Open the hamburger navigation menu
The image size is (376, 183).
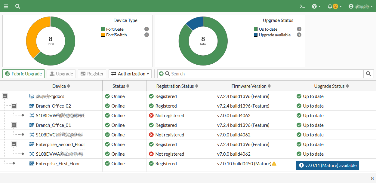pos(6,6)
